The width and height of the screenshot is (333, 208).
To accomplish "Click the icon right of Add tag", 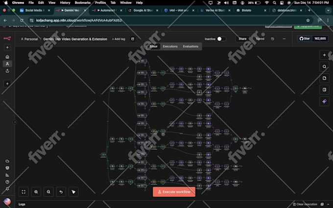I will (x=133, y=39).
